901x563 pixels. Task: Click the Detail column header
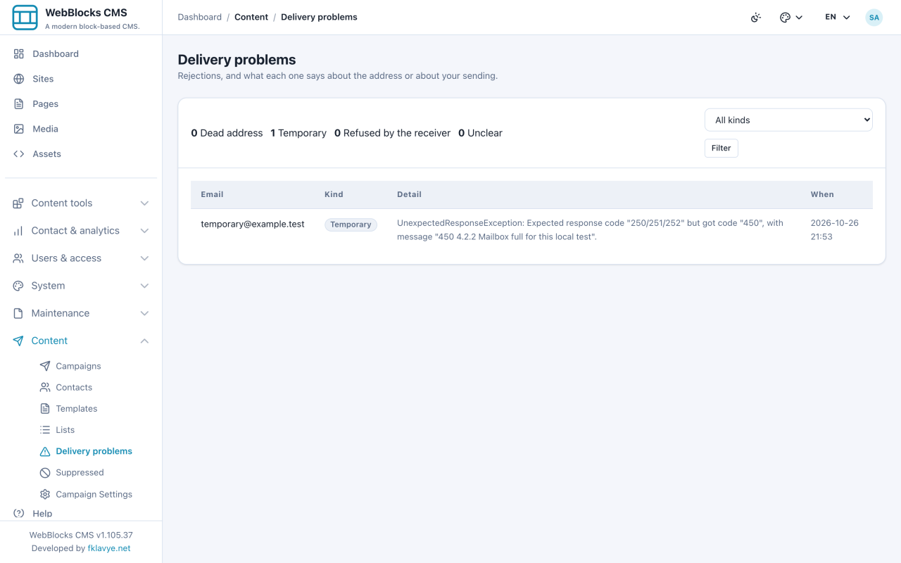(x=409, y=194)
